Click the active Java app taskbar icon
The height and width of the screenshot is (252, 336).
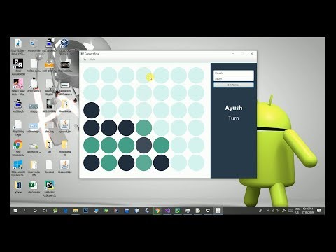click(218, 211)
